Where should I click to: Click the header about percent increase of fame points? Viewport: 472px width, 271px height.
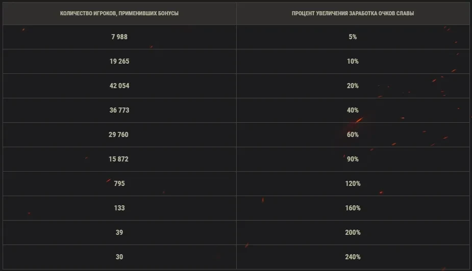click(x=353, y=14)
